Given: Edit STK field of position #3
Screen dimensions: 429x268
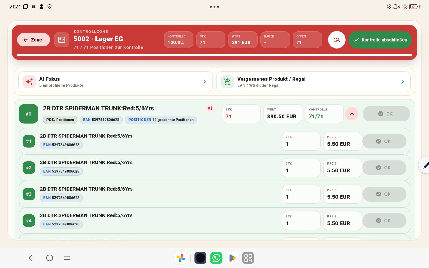Looking at the screenshot, I should tap(301, 194).
